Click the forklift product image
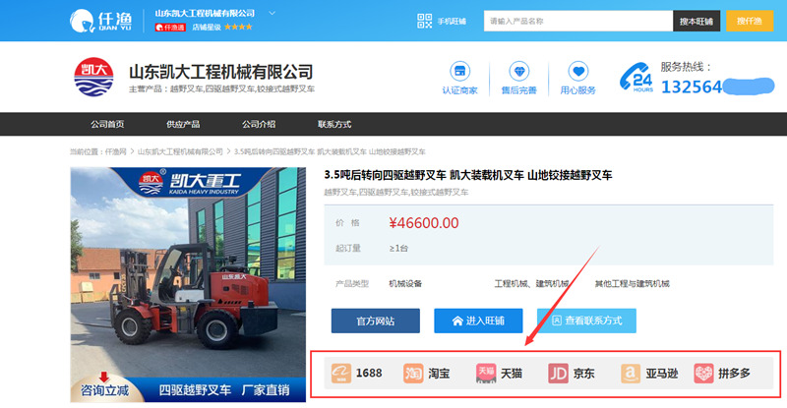The image size is (787, 408). click(188, 284)
